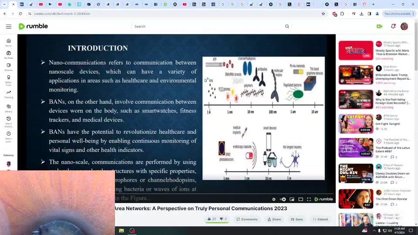Open a new browser tab
This screenshot has width=418, height=235.
tap(373, 4)
